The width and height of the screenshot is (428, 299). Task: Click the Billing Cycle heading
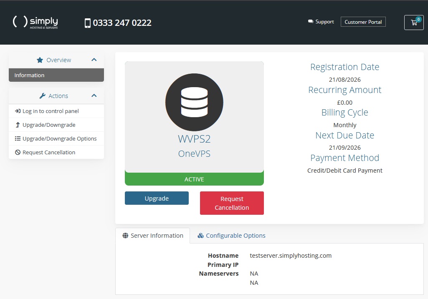click(x=345, y=113)
